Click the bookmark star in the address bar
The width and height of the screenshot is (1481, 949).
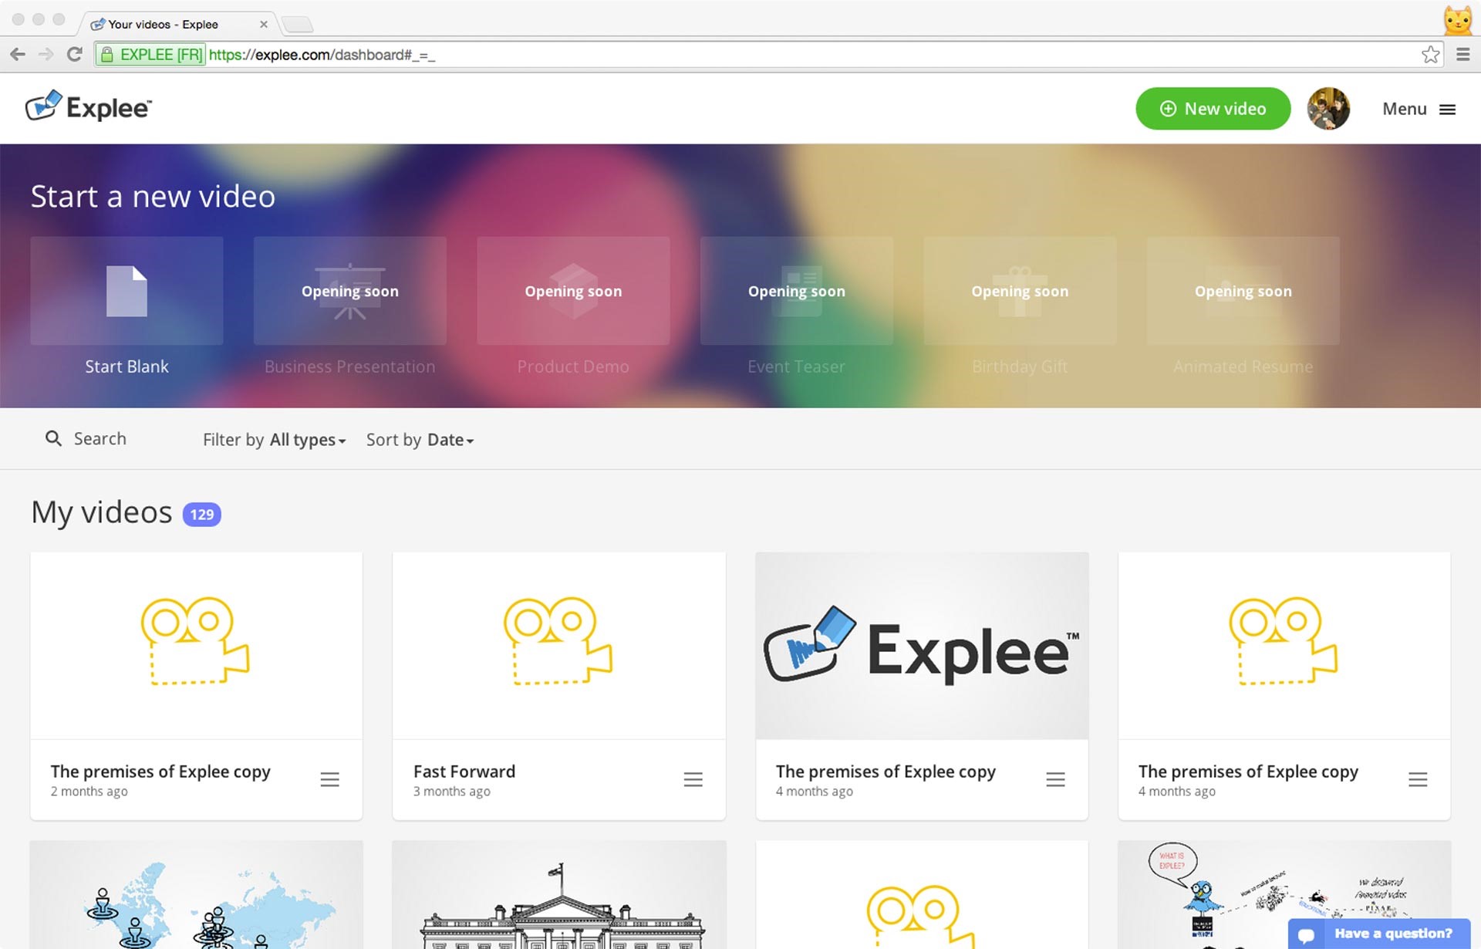(1429, 54)
